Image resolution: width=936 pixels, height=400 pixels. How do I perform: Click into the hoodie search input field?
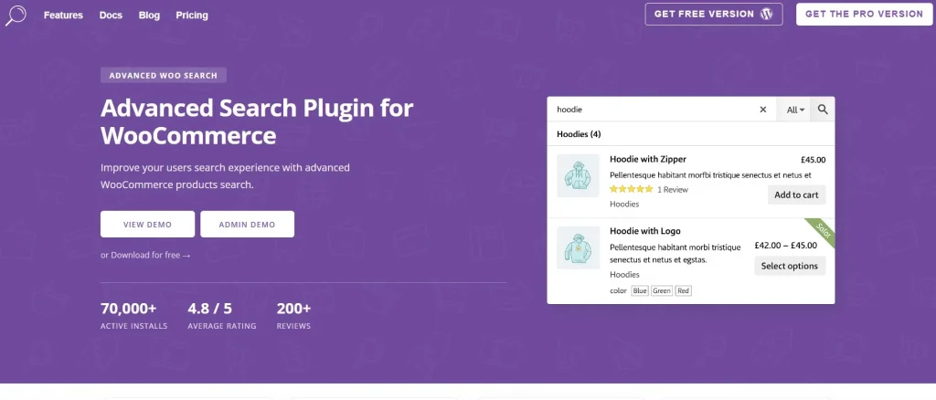(653, 110)
